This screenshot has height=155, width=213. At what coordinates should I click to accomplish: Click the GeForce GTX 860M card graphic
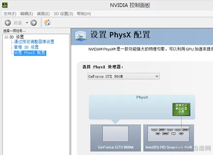[115, 138]
